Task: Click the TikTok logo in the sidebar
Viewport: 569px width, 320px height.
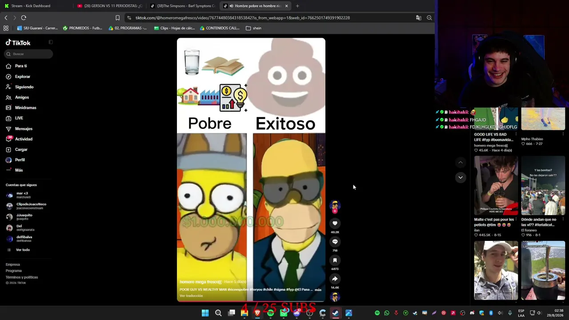Action: (x=18, y=43)
